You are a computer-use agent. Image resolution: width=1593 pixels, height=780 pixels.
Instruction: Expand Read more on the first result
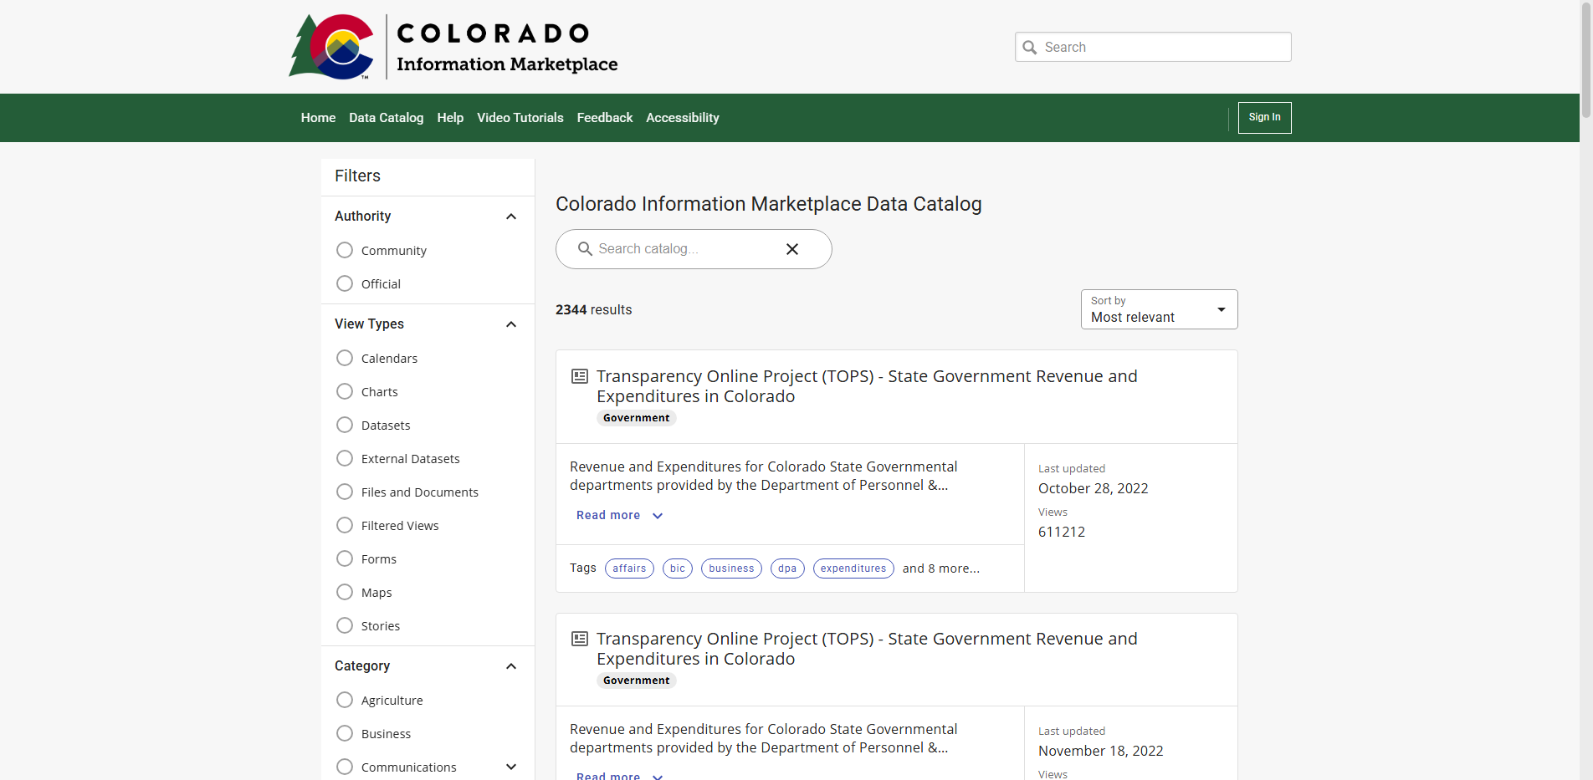click(618, 515)
